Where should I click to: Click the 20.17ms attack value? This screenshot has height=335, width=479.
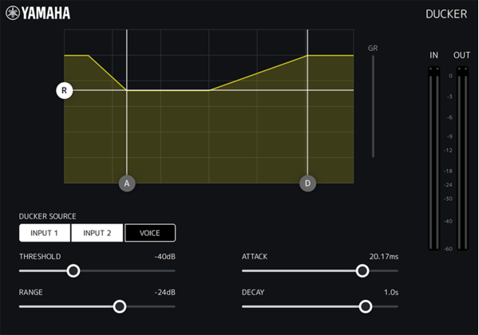click(x=383, y=257)
